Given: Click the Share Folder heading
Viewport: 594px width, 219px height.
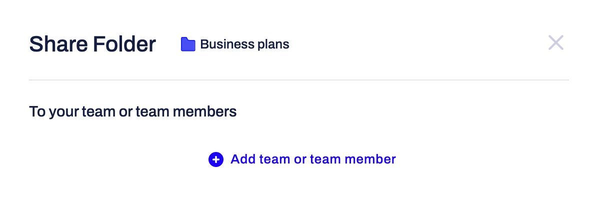Looking at the screenshot, I should 92,44.
